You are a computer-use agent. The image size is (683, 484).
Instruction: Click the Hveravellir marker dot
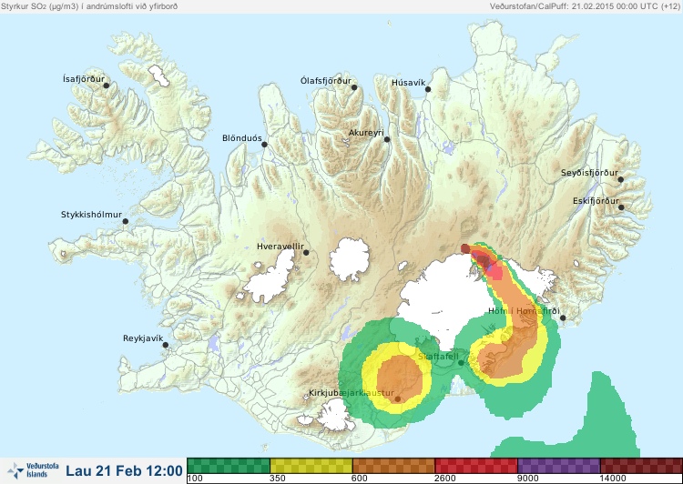pyautogui.click(x=306, y=252)
